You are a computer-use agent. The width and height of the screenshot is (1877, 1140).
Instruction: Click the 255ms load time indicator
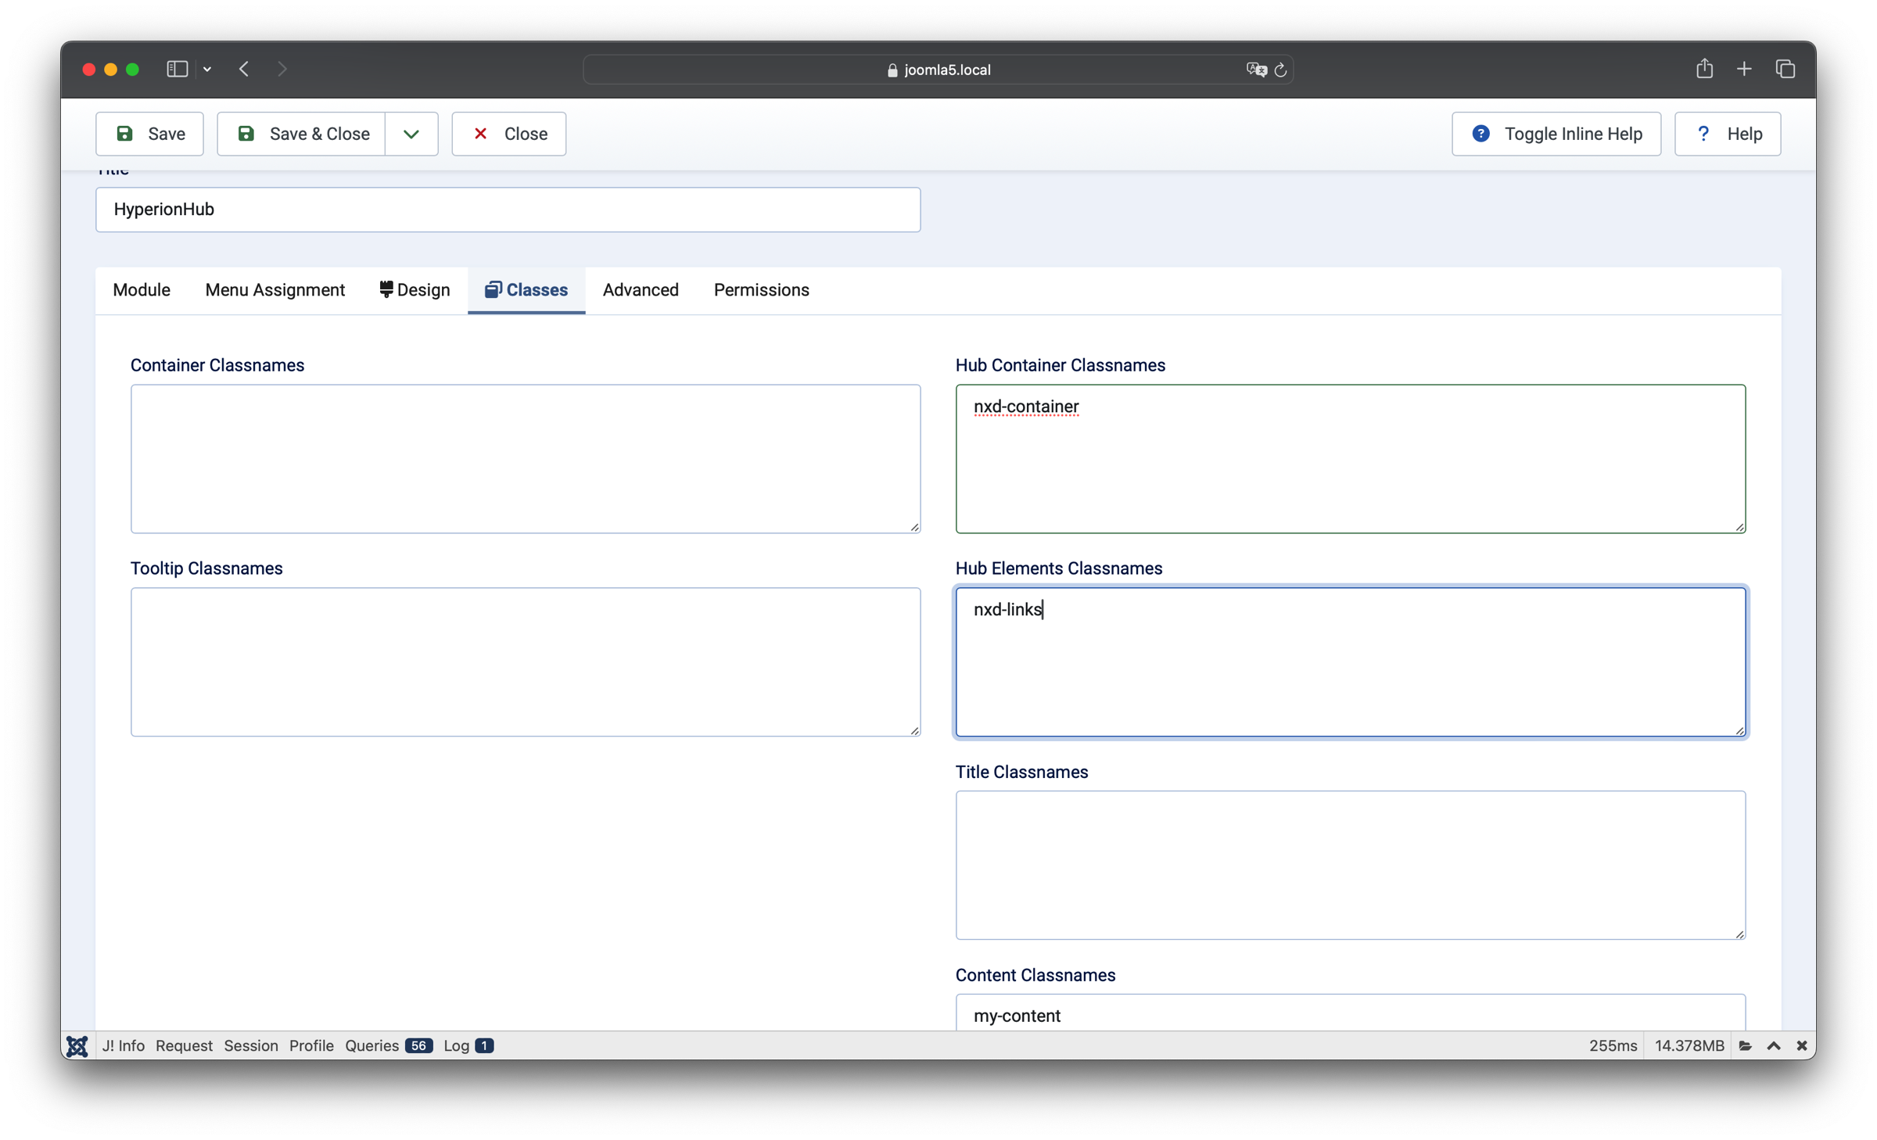pyautogui.click(x=1613, y=1046)
